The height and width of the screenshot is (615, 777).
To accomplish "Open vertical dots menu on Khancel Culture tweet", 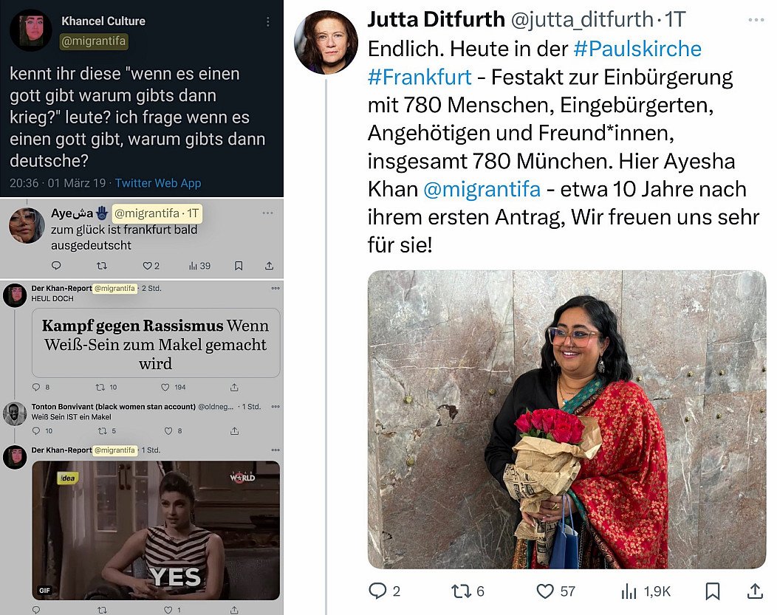I will [x=267, y=22].
